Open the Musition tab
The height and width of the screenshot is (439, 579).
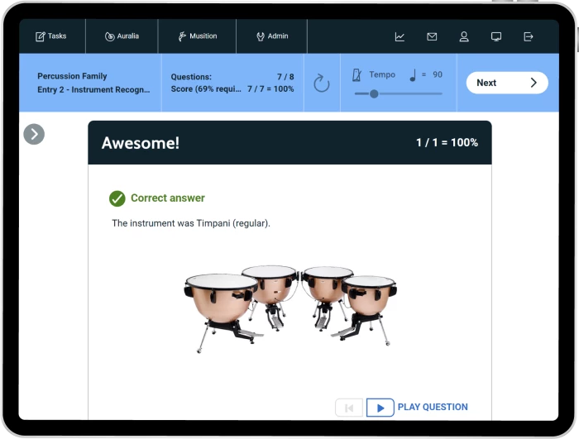click(197, 36)
